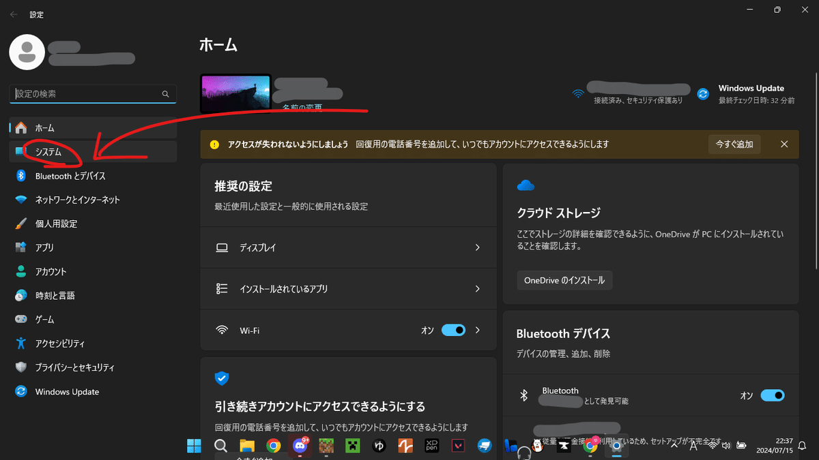Expand the Wi-Fi row chevron
819x460 pixels.
478,330
